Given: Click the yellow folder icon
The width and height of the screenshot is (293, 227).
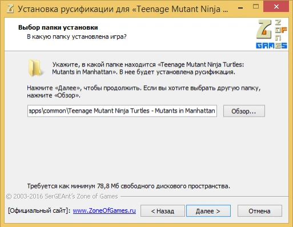Looking at the screenshot, I should [x=36, y=68].
